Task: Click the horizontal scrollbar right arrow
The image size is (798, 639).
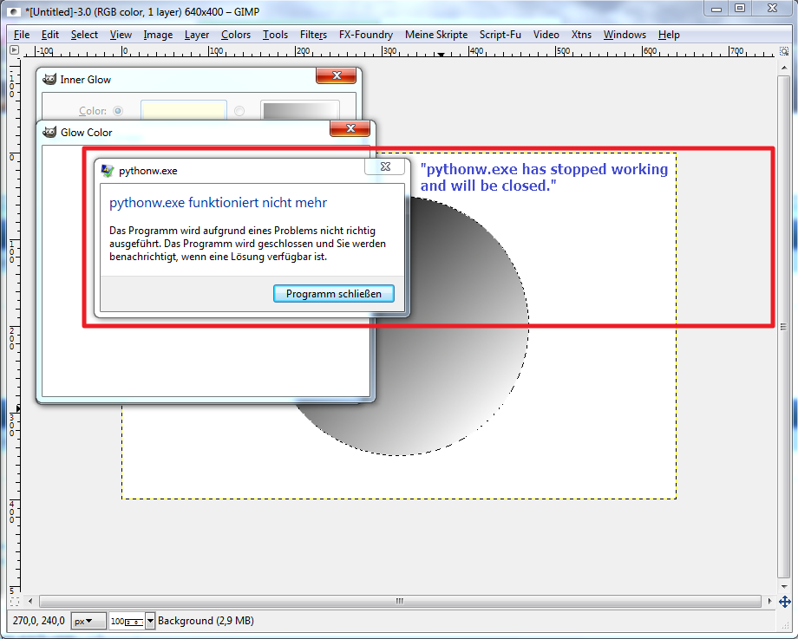Action: 769,601
